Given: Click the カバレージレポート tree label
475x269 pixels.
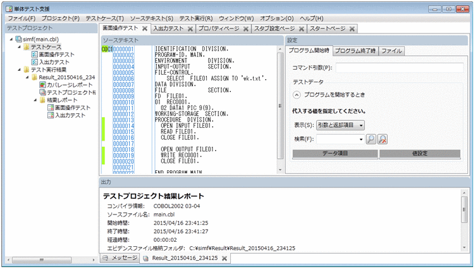Looking at the screenshot, I should pos(70,85).
